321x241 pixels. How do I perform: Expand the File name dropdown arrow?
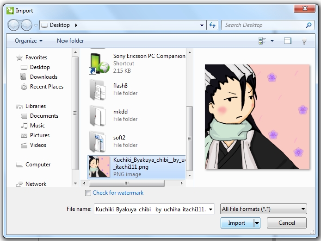pos(210,209)
